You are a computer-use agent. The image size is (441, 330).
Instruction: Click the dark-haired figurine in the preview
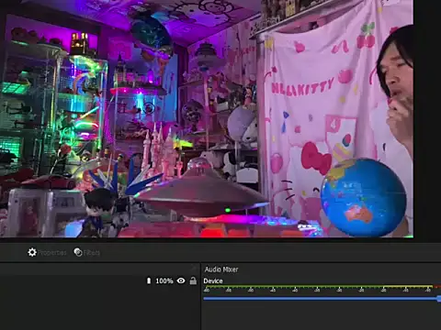99,213
